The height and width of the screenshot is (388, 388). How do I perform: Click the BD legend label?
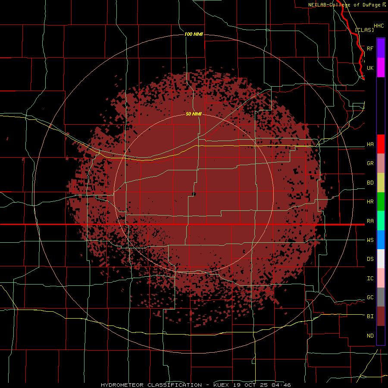click(x=370, y=183)
